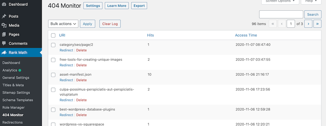Image resolution: width=326 pixels, height=126 pixels.
Task: Click the Search button
Action: tap(313, 15)
